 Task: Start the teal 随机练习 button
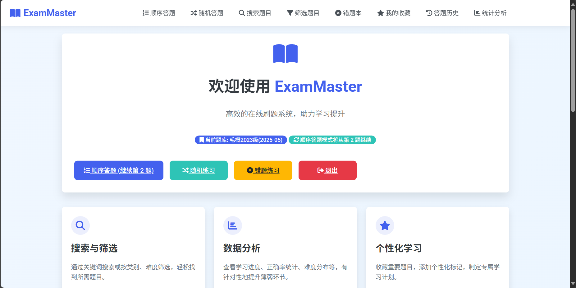click(199, 170)
